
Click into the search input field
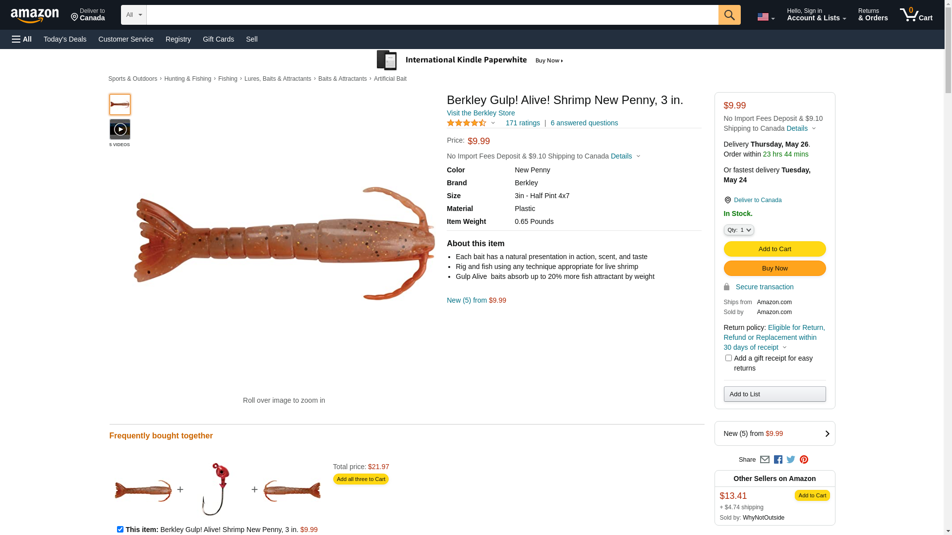432,15
